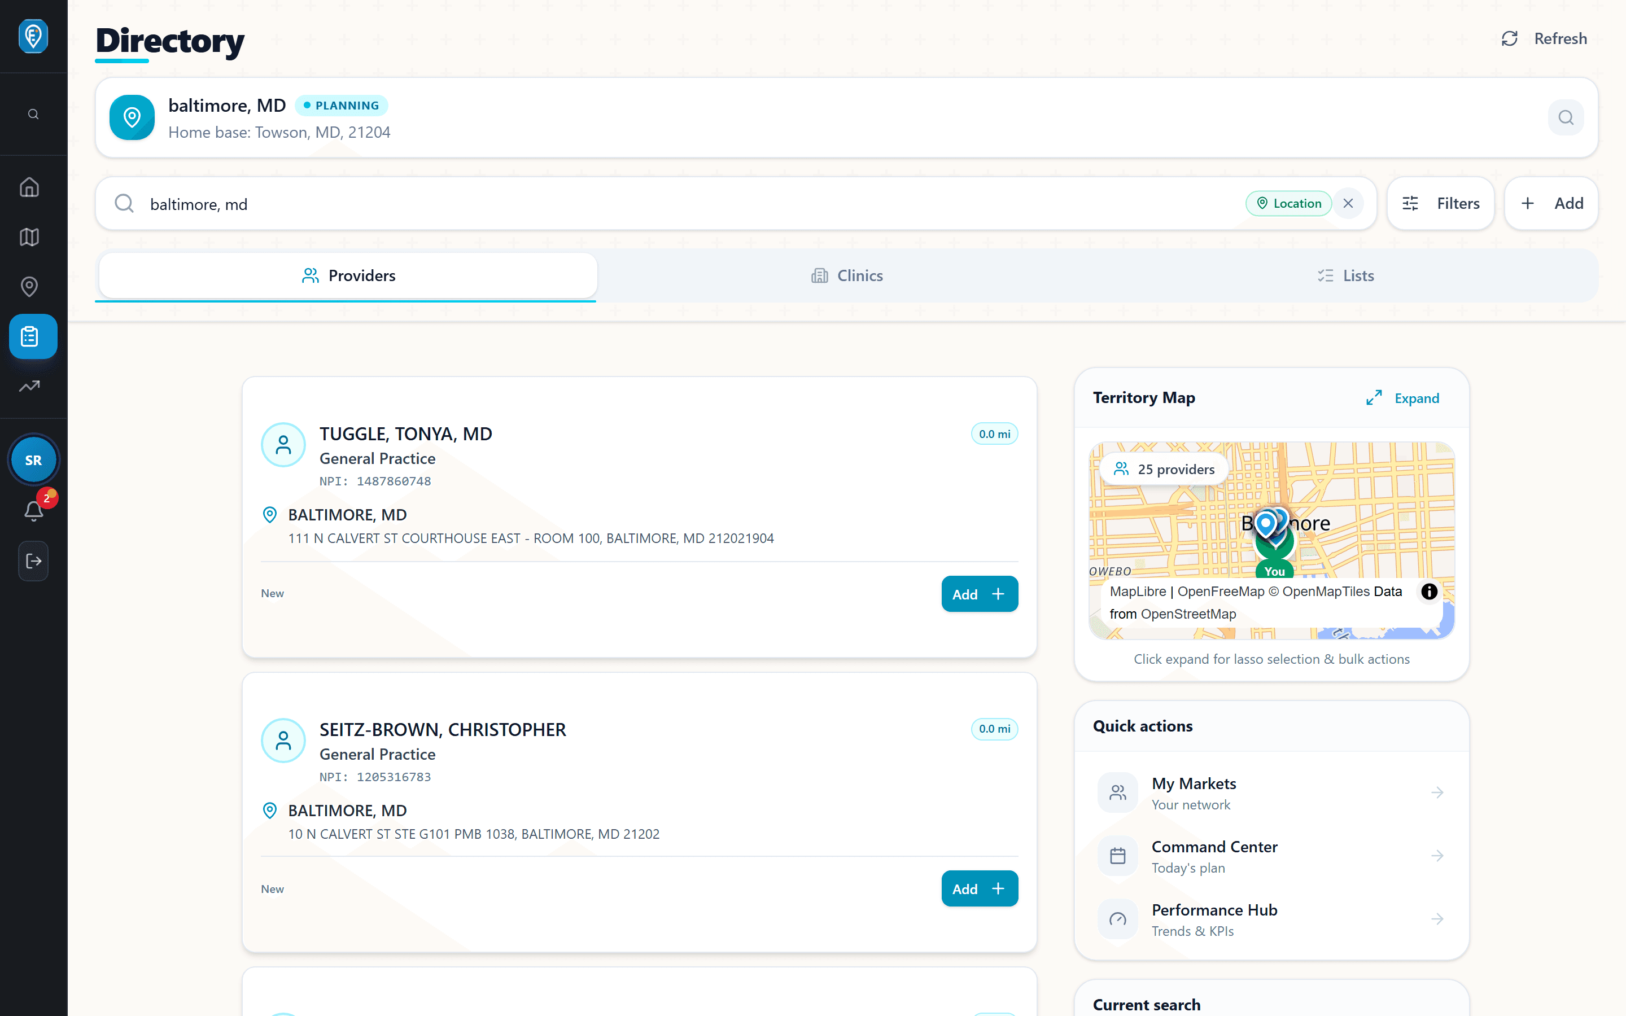Screen dimensions: 1626x1016
Task: Open notifications bell with 2 badge
Action: point(34,511)
